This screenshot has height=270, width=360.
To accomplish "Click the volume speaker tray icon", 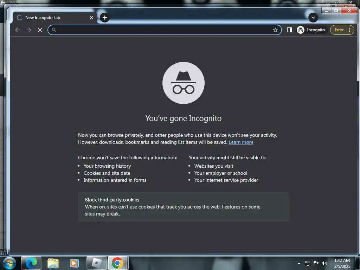I will pos(324,263).
